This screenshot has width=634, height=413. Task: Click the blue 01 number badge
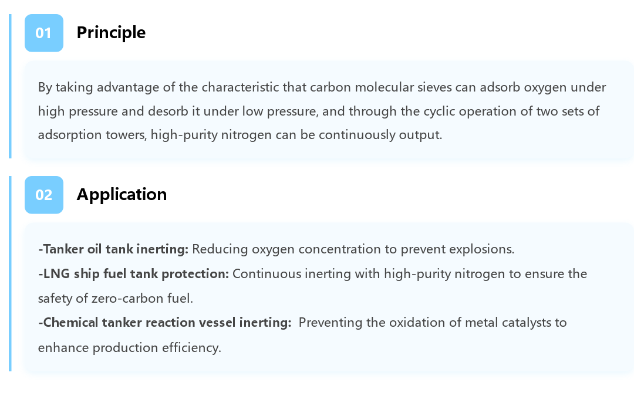tap(44, 33)
